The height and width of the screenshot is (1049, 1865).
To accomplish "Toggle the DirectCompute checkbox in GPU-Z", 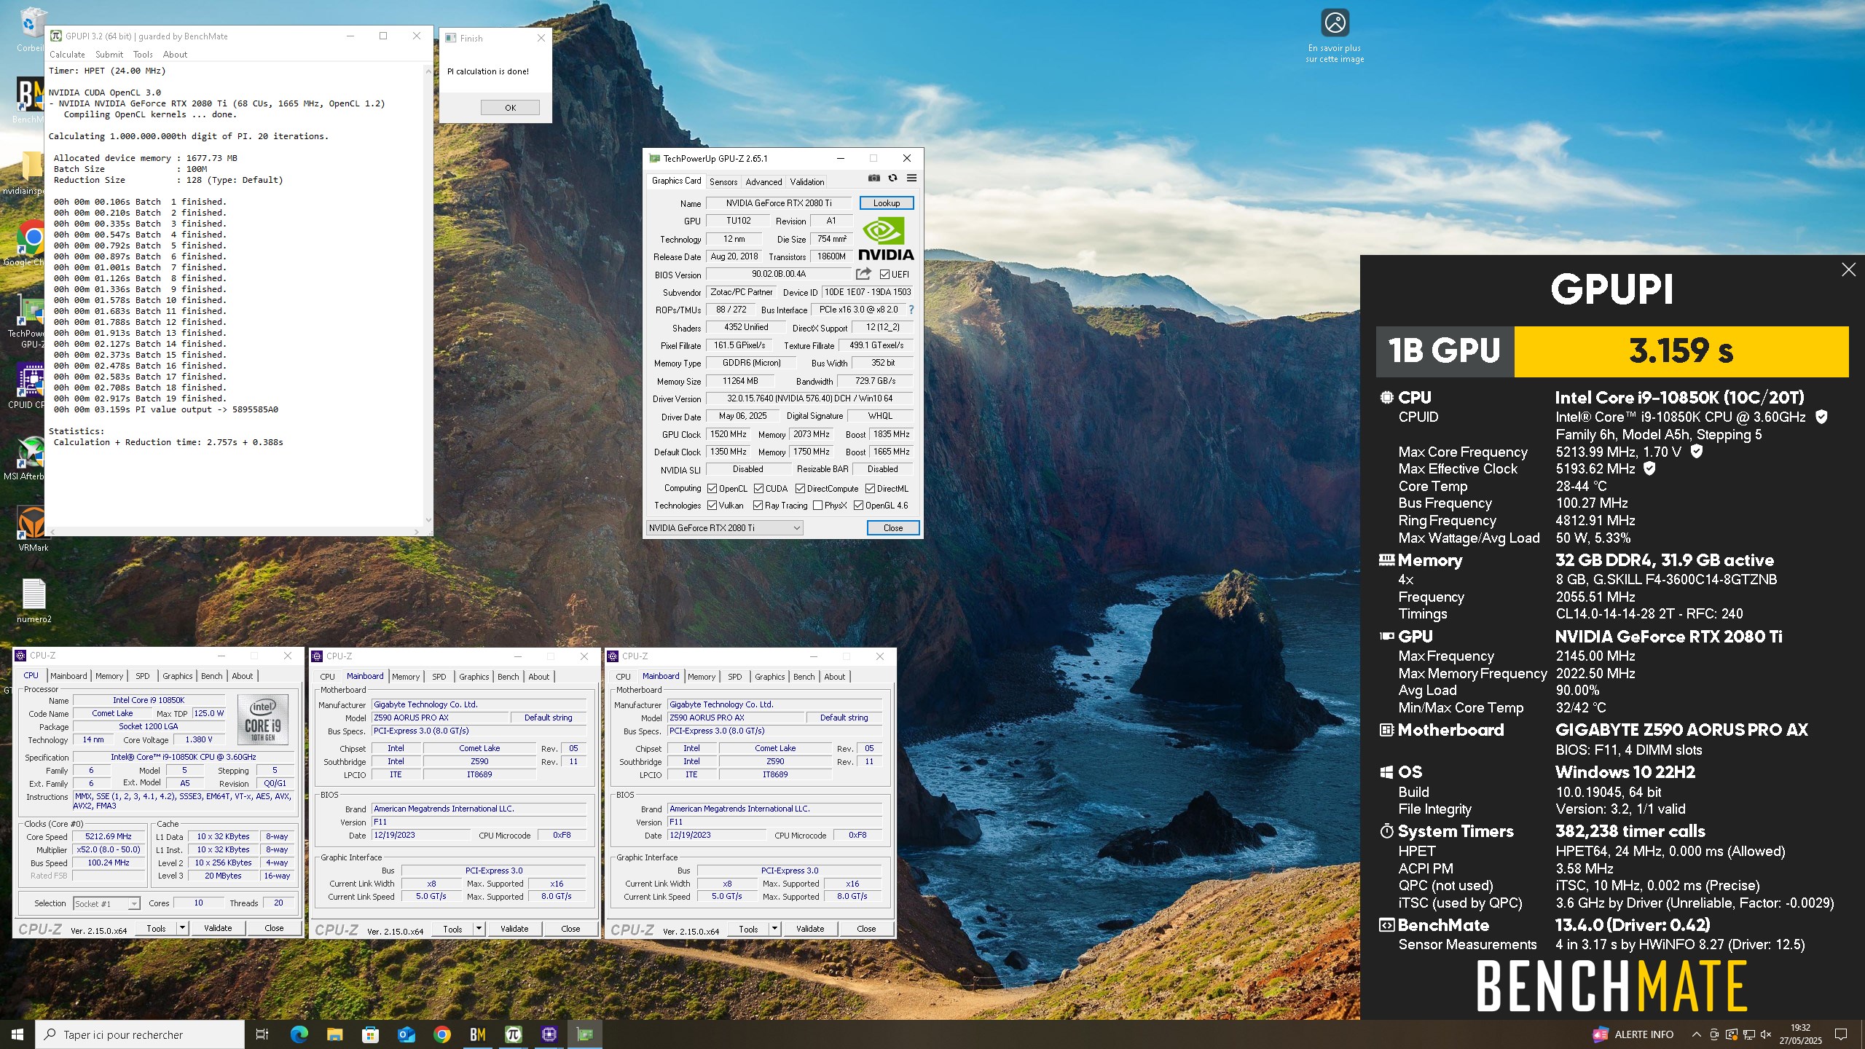I will click(800, 489).
